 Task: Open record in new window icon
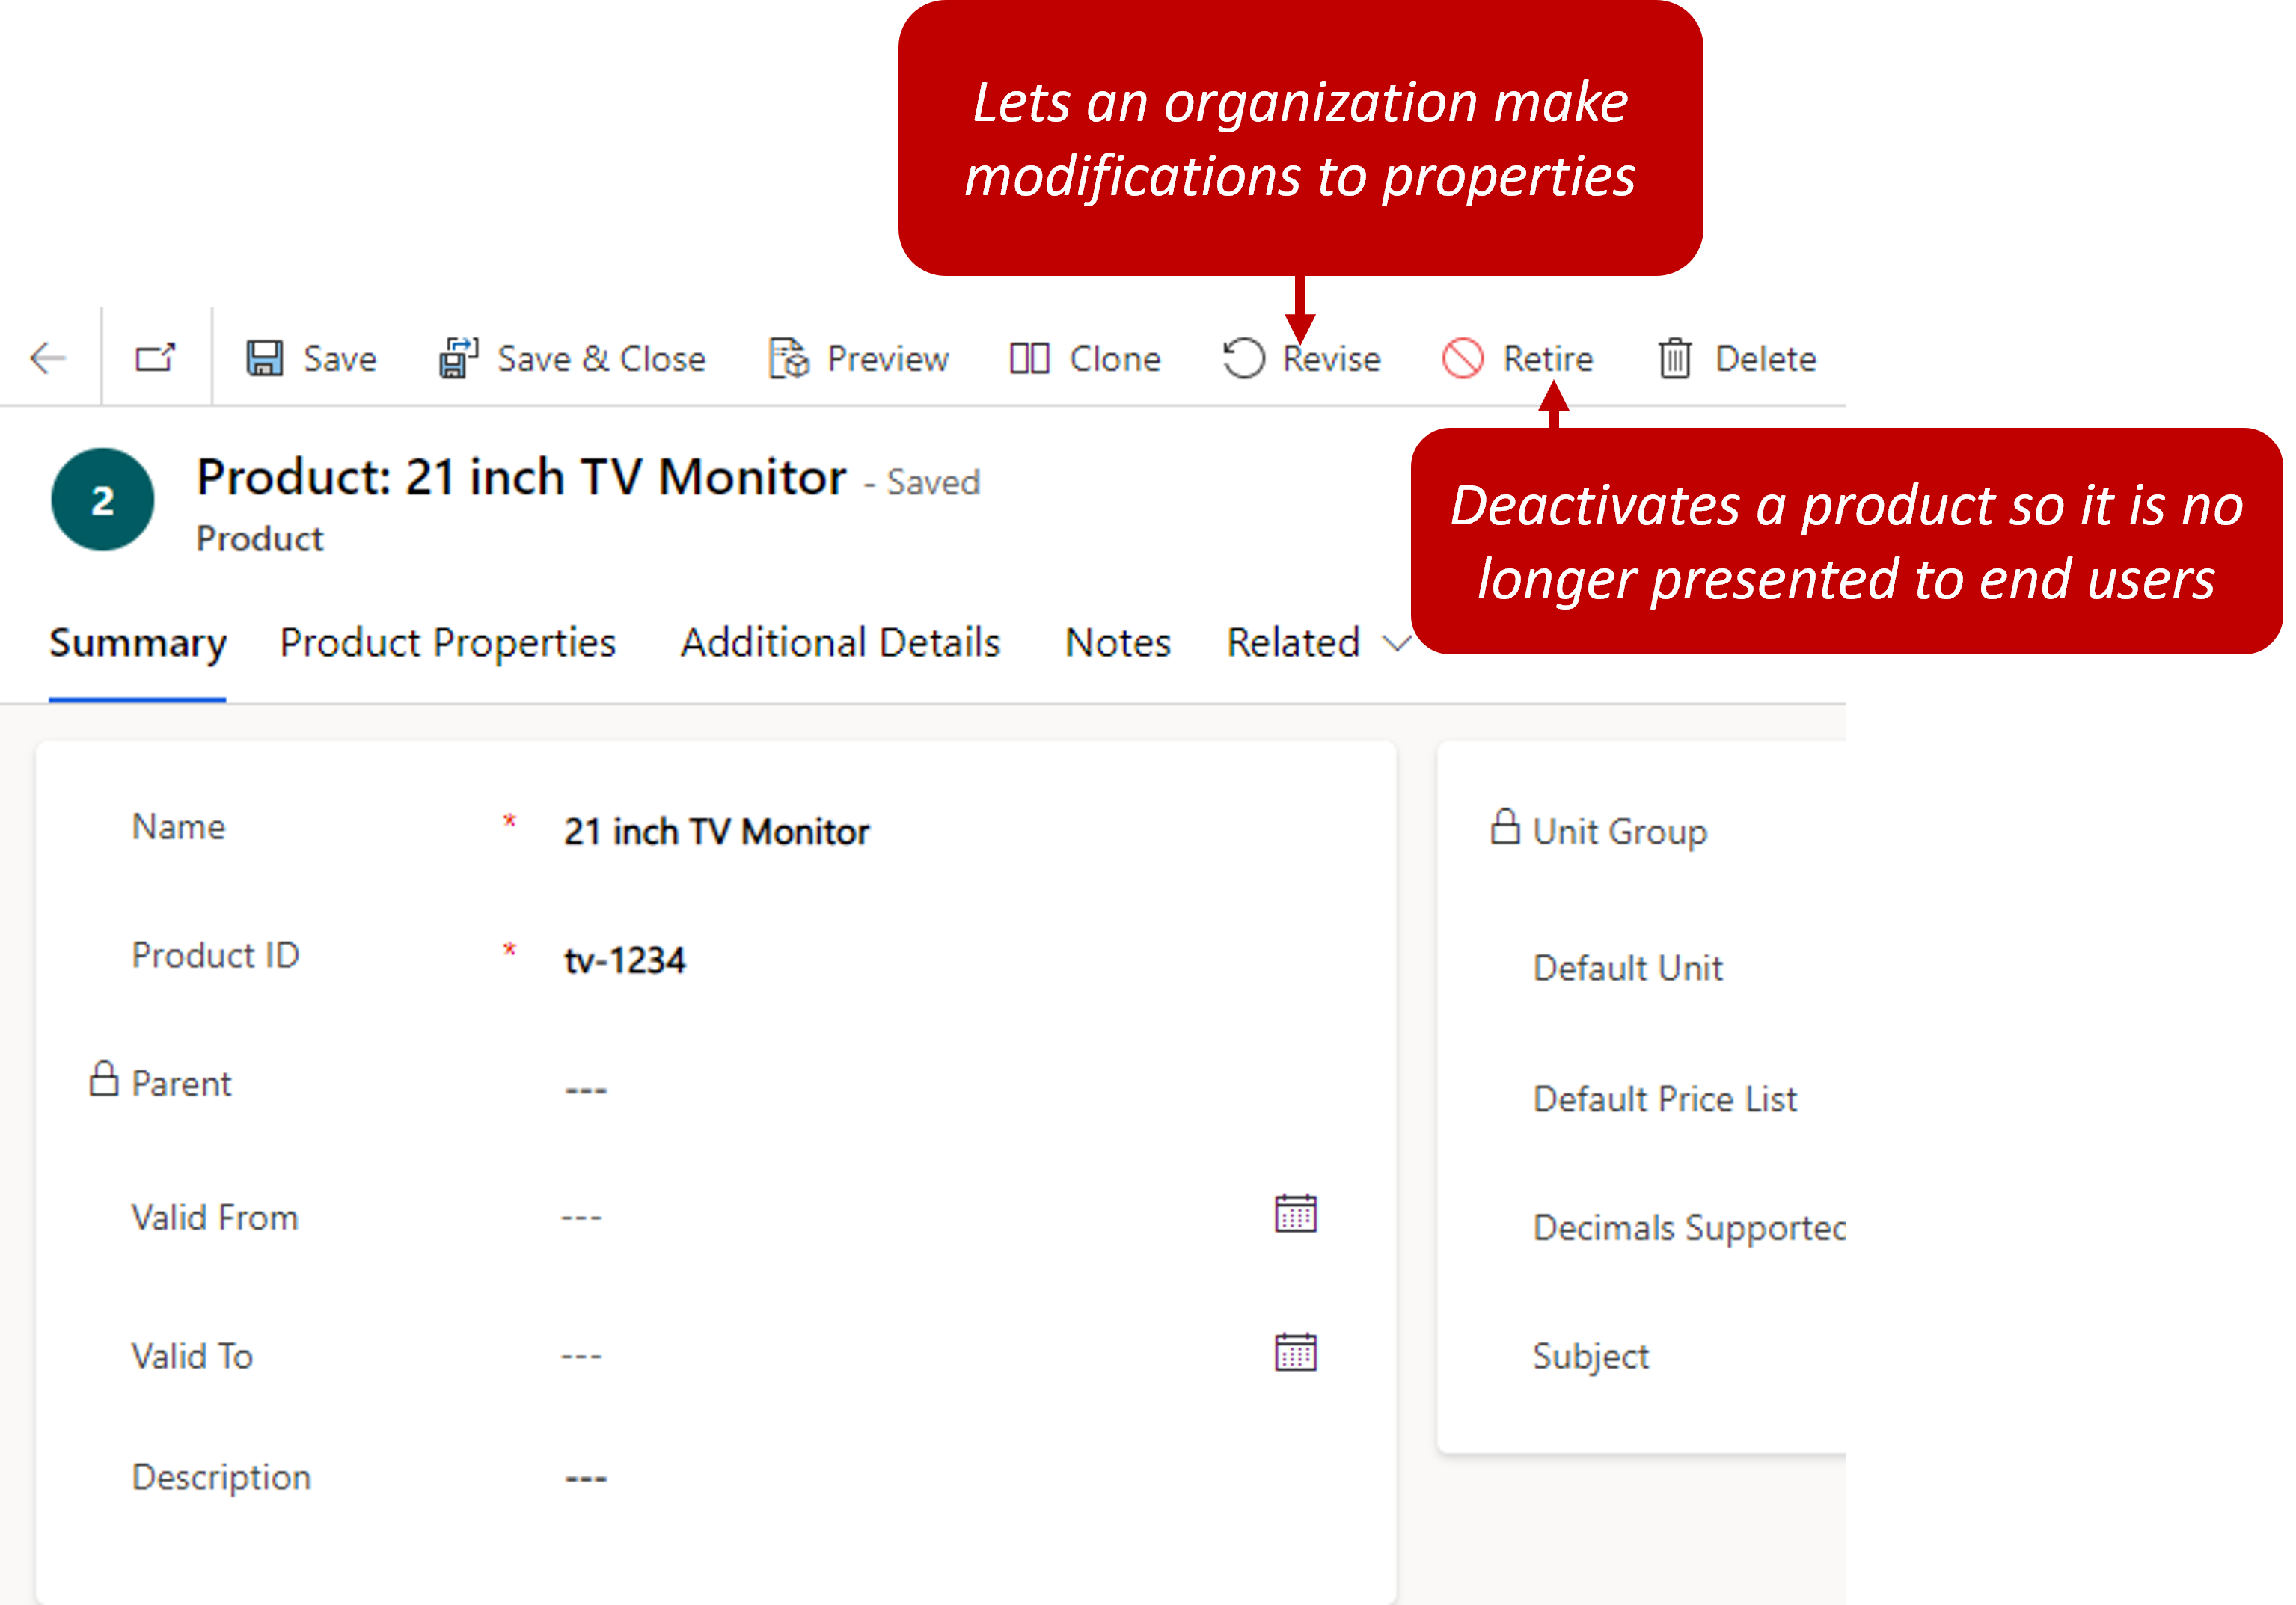pos(155,358)
